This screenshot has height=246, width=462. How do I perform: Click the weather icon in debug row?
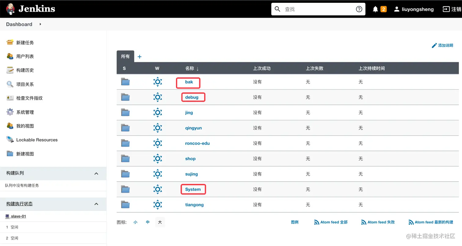[x=157, y=97]
